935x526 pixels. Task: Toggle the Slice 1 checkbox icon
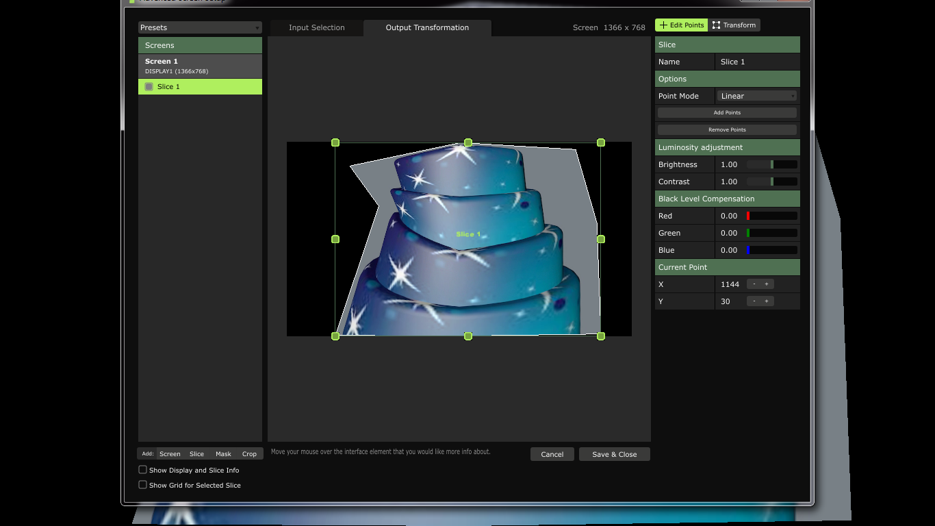149,86
